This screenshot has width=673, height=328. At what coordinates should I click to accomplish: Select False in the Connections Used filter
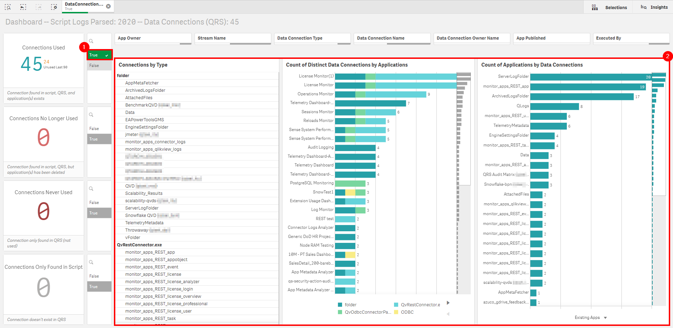coord(100,66)
